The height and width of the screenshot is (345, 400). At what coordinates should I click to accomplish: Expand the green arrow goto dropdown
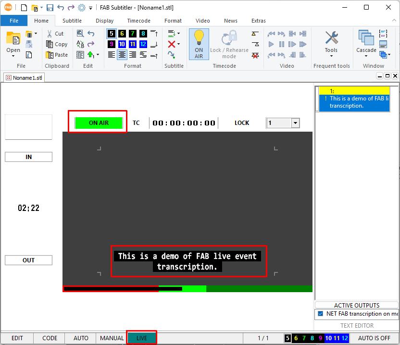pos(98,55)
